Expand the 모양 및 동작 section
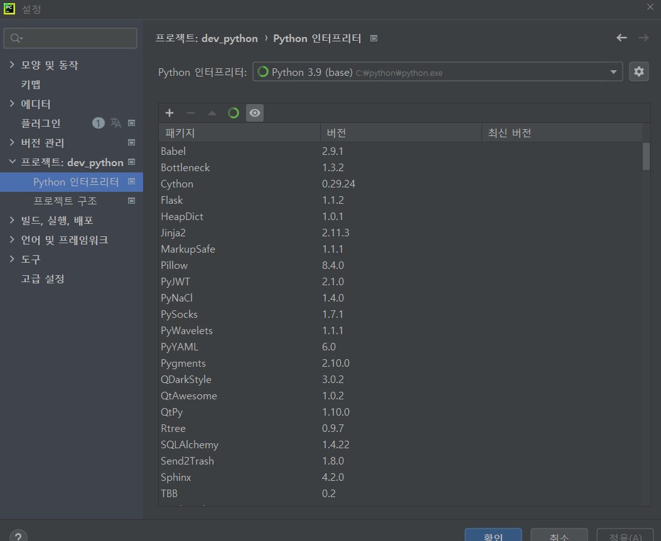 click(x=12, y=65)
